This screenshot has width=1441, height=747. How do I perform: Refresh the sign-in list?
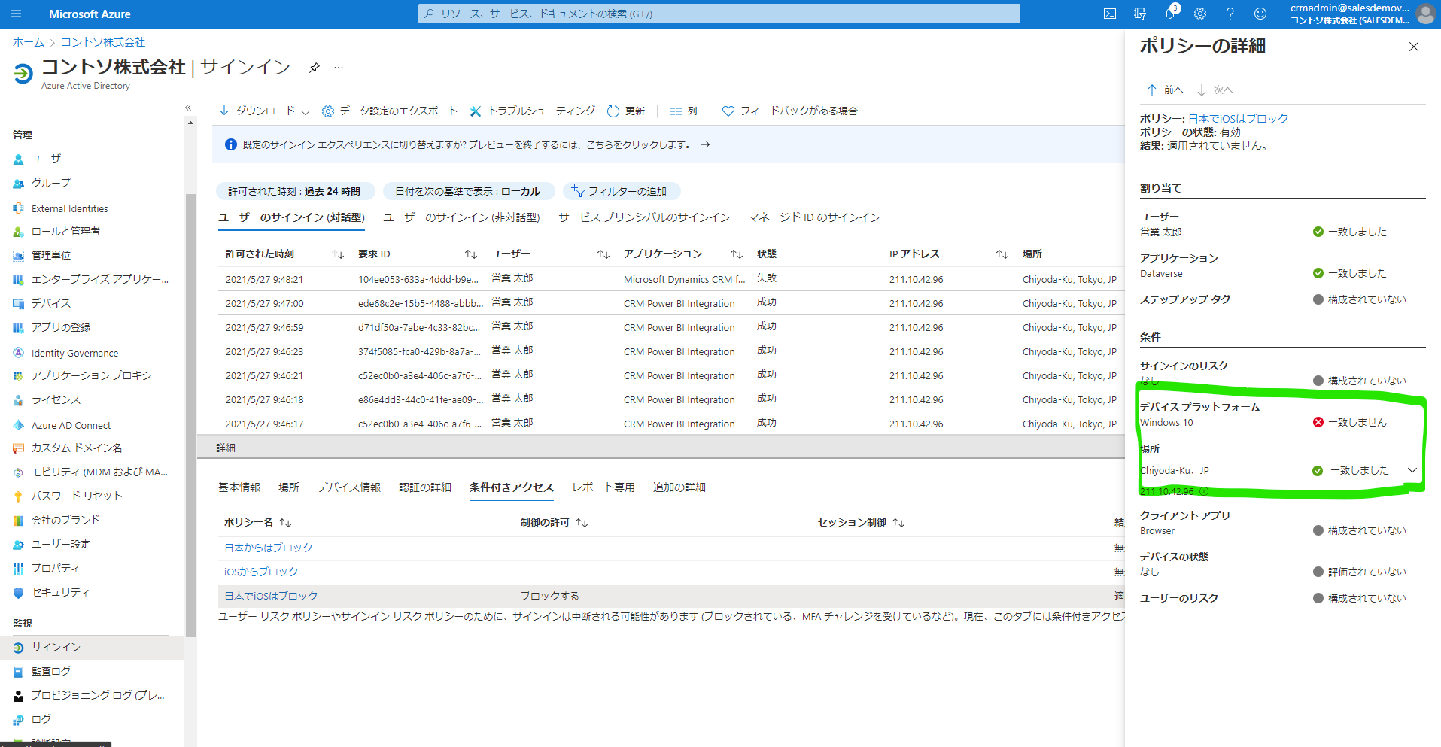[626, 111]
